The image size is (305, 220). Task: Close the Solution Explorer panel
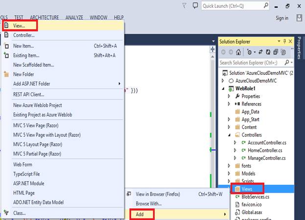tap(290, 41)
